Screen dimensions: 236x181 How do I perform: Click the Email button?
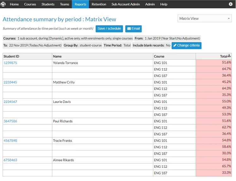coord(133,29)
